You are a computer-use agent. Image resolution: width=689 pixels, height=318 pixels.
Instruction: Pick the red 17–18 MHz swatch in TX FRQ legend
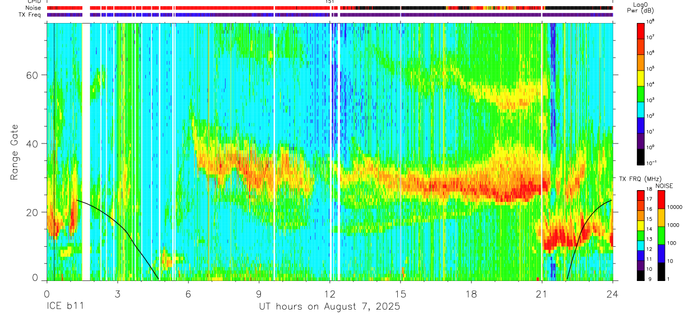(641, 195)
